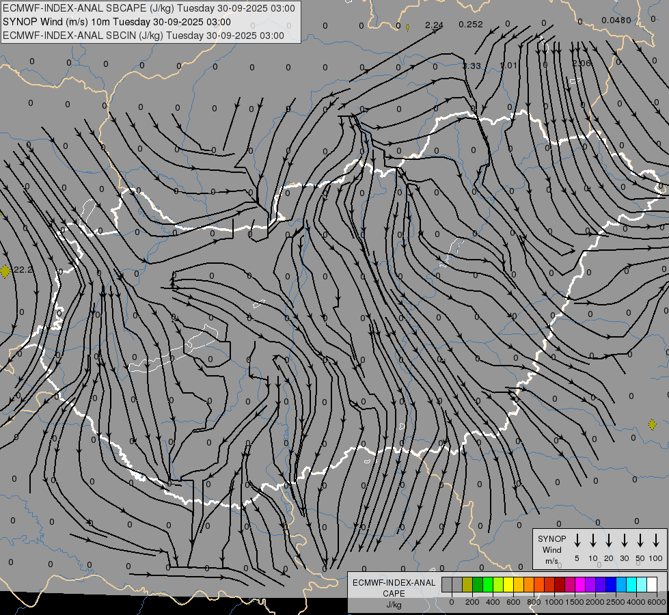Select the SBCAPE layer title line
The width and height of the screenshot is (669, 615).
pos(150,8)
